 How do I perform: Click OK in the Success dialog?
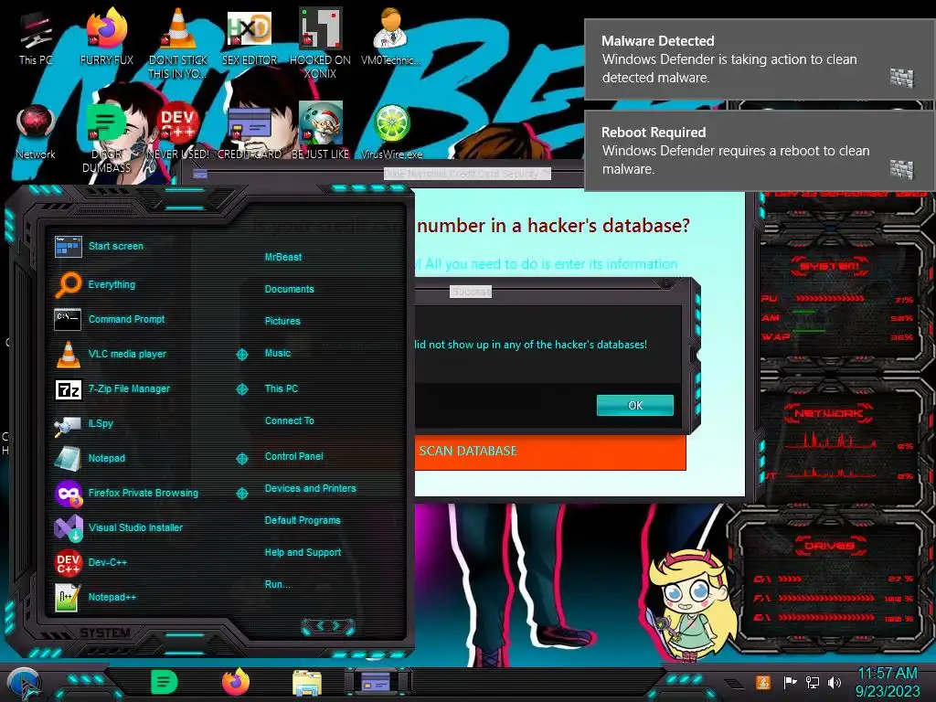[x=635, y=405]
